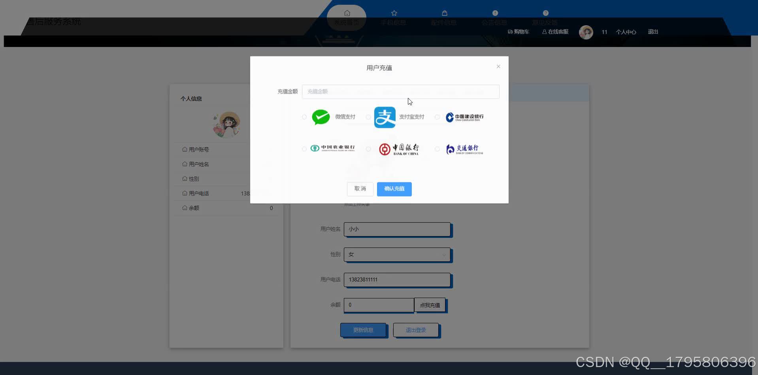Click the question mark icon above 意见反馈
This screenshot has height=375, width=758.
[x=546, y=13]
